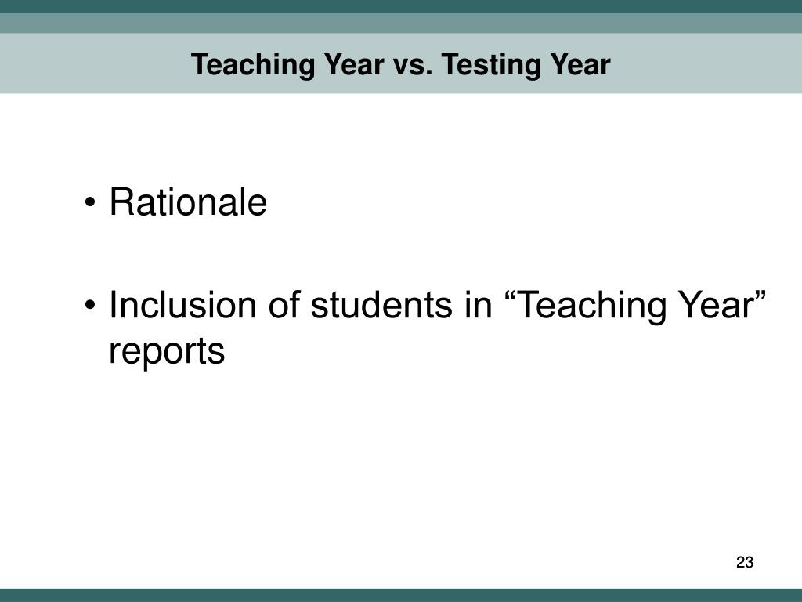Select the word 'Inclusion' in the second bullet

[182, 305]
